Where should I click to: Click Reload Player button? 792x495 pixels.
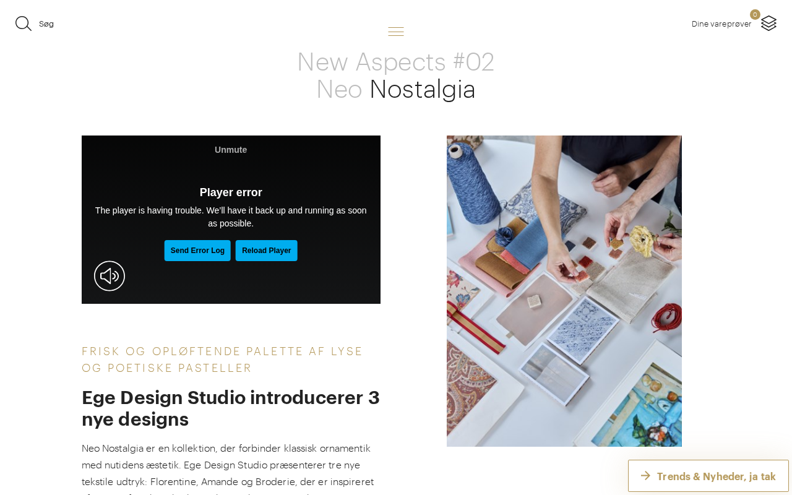coord(266,251)
